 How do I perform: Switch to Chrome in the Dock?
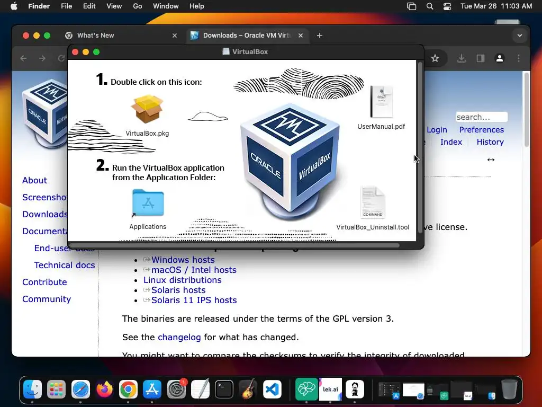(128, 390)
